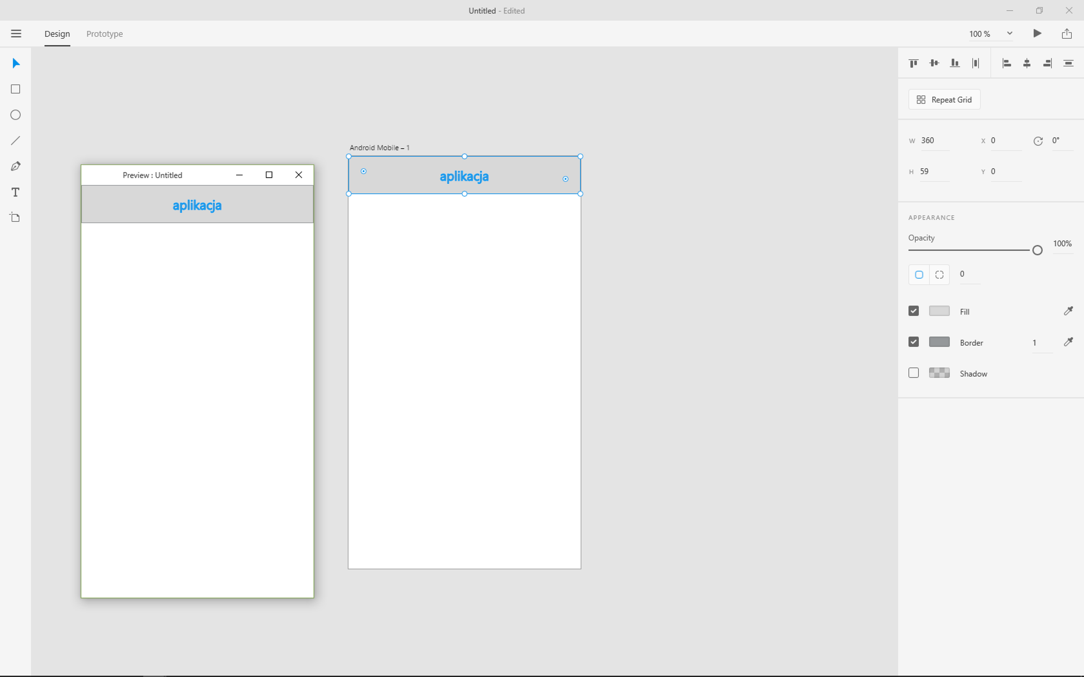The width and height of the screenshot is (1084, 677).
Task: Choose the Select arrow tool
Action: coord(16,63)
